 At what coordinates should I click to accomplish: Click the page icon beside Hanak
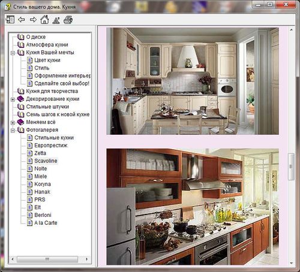coord(29,192)
